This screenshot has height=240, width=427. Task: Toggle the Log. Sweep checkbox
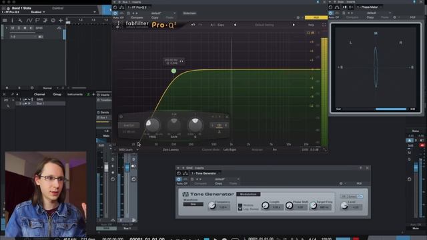click(240, 209)
